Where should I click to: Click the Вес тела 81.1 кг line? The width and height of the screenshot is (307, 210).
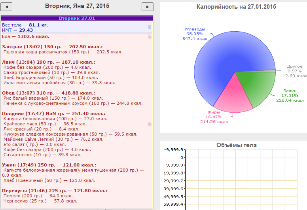25,25
